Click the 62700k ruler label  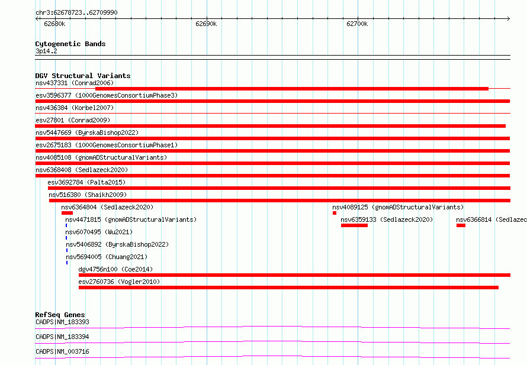(x=357, y=24)
